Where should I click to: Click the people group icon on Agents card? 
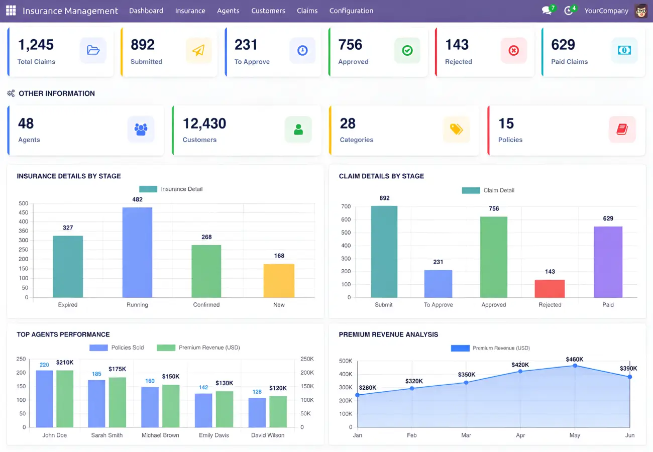pos(141,130)
